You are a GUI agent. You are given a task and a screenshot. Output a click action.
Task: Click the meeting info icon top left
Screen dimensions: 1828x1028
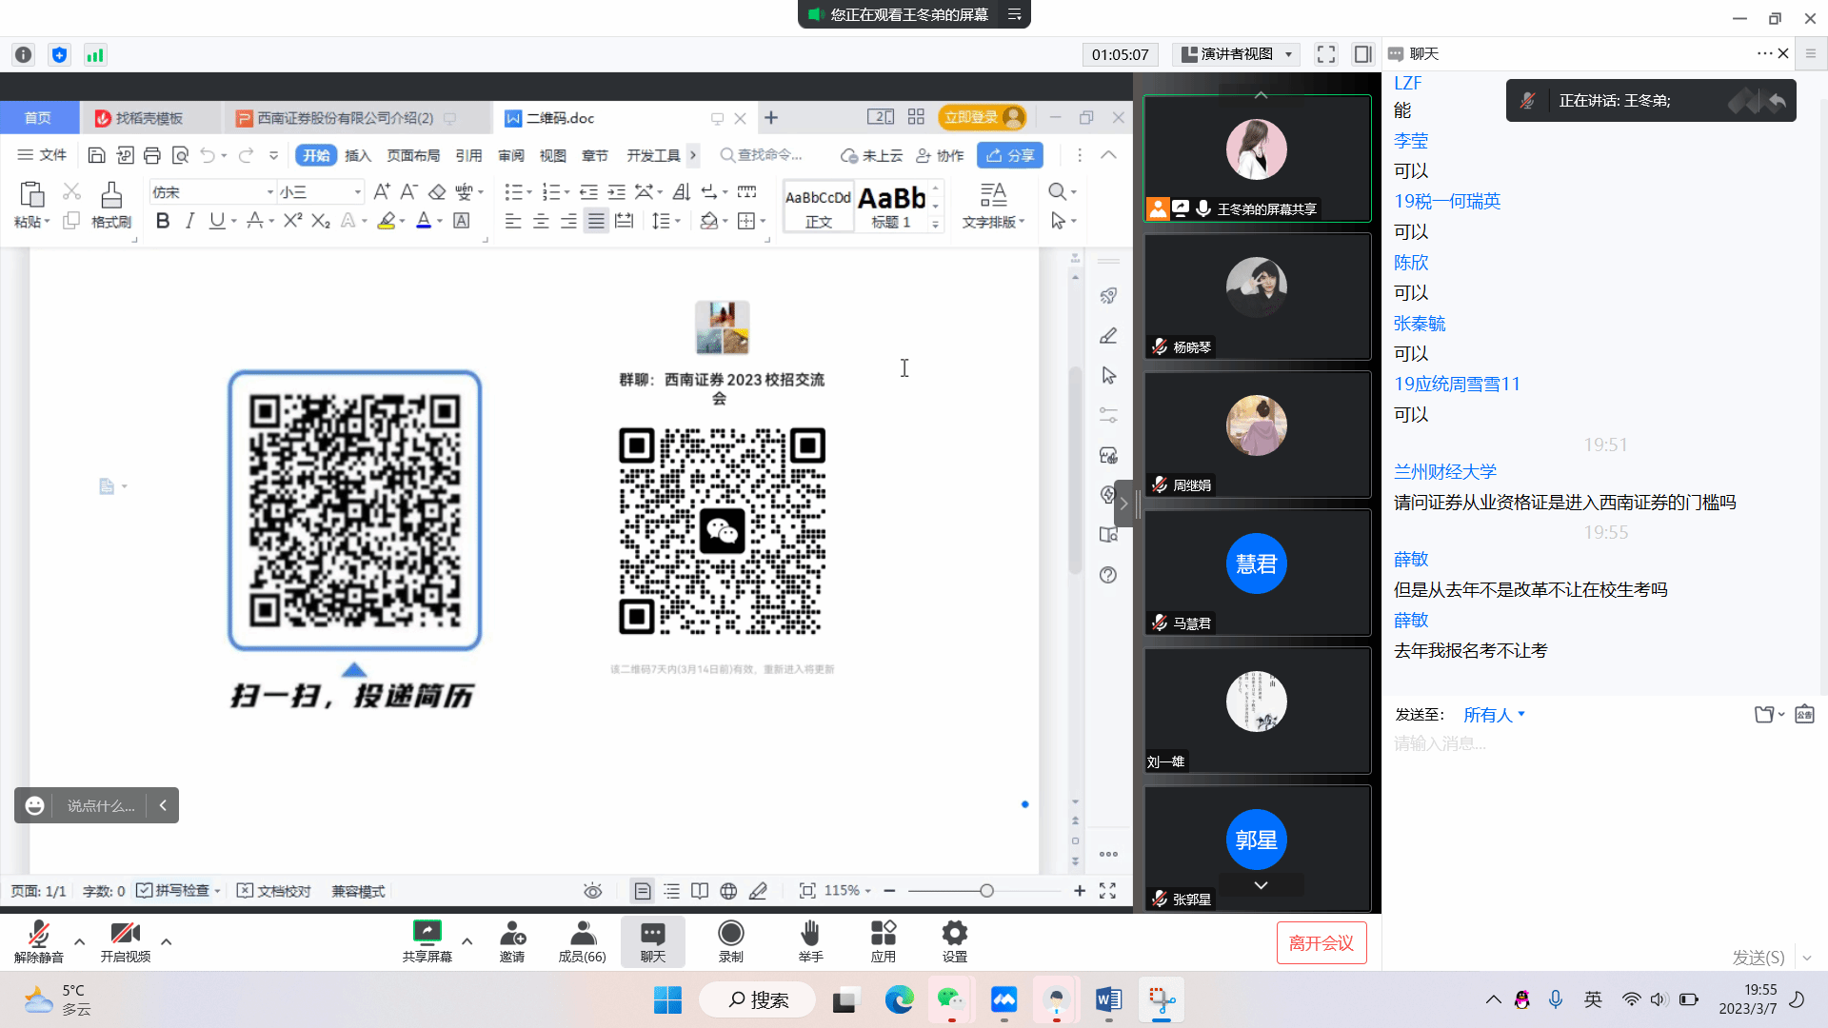click(x=24, y=55)
